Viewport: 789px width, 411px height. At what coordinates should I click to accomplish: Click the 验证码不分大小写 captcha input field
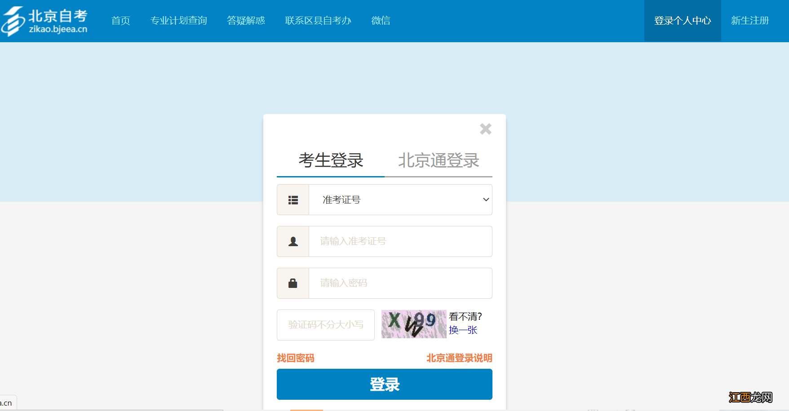[x=326, y=325]
